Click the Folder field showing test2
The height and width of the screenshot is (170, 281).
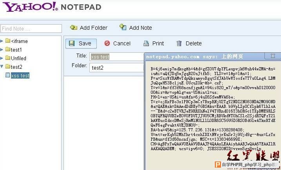coord(117,68)
